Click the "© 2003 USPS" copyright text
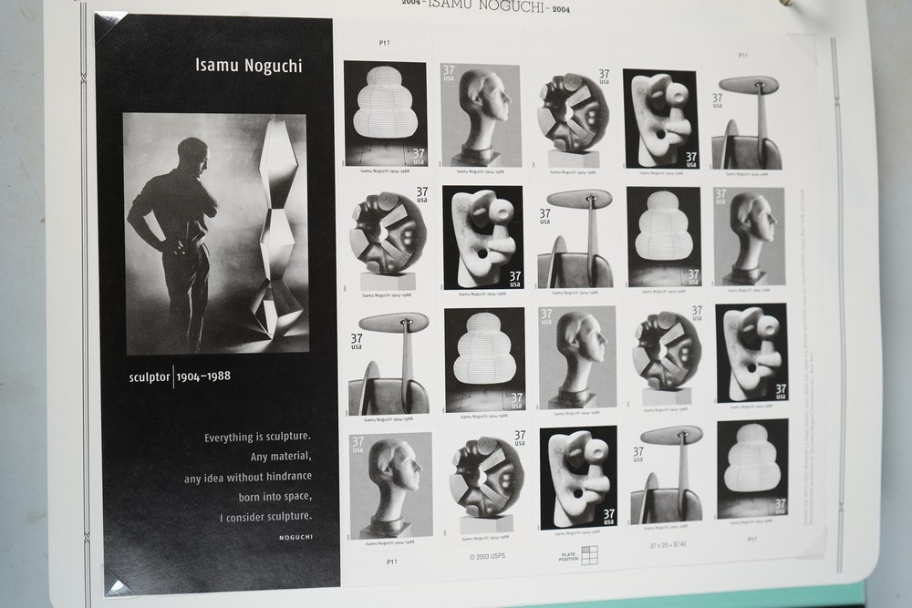 point(488,554)
